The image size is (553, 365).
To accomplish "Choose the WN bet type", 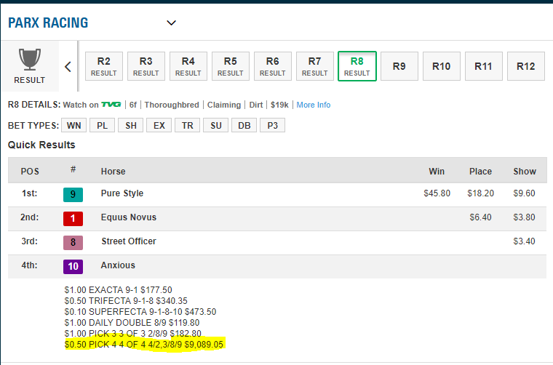I will coord(73,126).
